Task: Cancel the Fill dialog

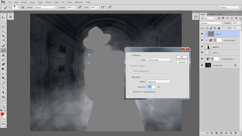Action: point(181,62)
